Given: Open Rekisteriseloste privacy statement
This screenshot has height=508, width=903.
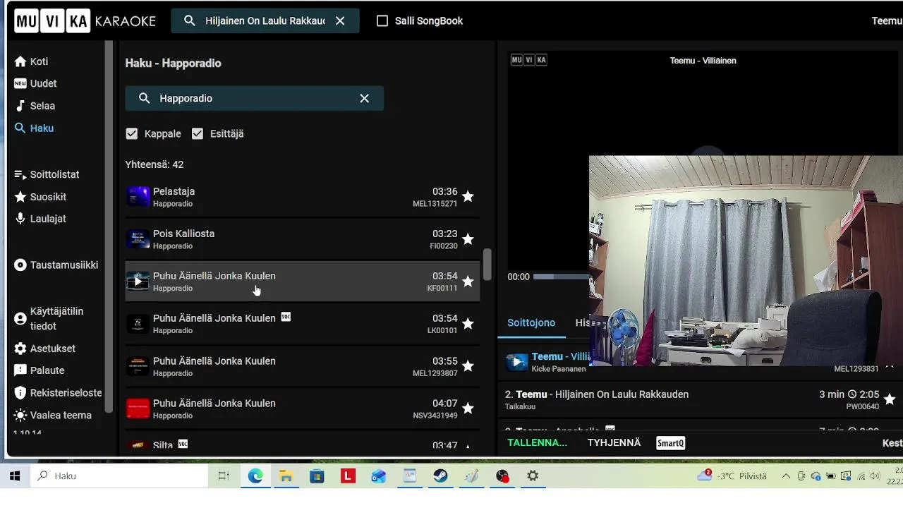Looking at the screenshot, I should click(x=58, y=393).
